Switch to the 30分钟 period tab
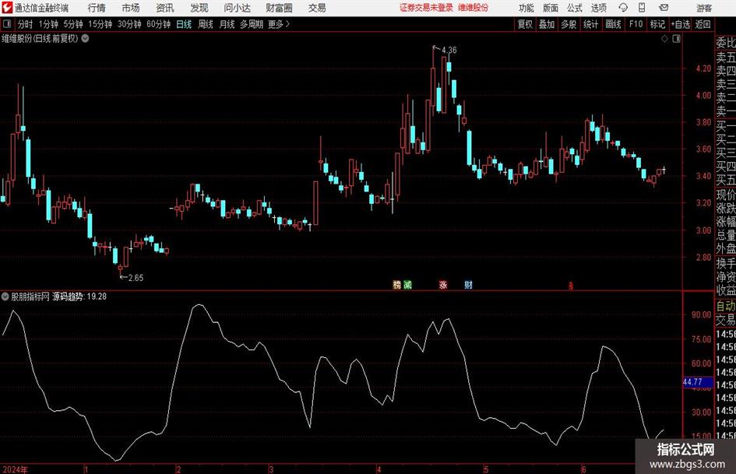 pyautogui.click(x=129, y=24)
